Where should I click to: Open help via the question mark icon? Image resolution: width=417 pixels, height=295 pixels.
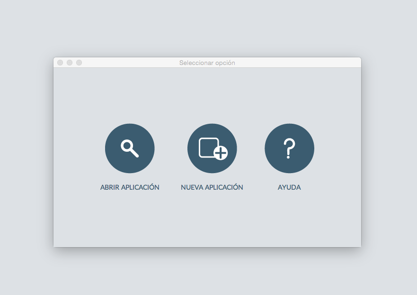[289, 148]
